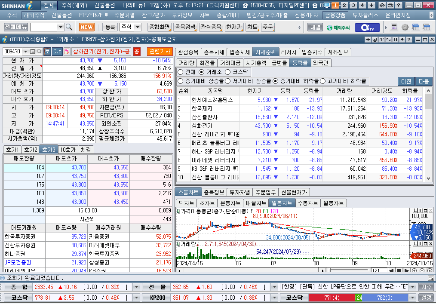Image resolution: width=436 pixels, height=304 pixels.
Task: Click the pin icon in sub-window title bar
Action: pos(402,40)
